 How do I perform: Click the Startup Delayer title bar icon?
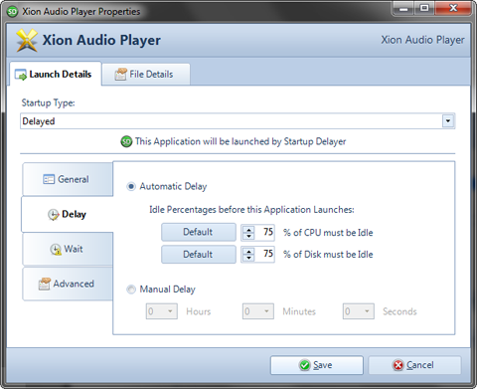click(x=12, y=12)
